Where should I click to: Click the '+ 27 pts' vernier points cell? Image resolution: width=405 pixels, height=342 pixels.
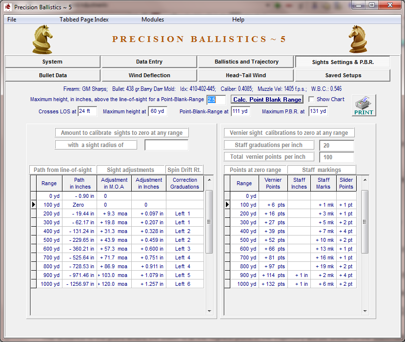[x=273, y=222]
